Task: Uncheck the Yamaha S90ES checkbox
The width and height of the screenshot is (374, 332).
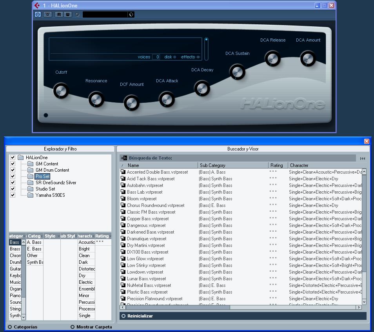Action: (13, 195)
